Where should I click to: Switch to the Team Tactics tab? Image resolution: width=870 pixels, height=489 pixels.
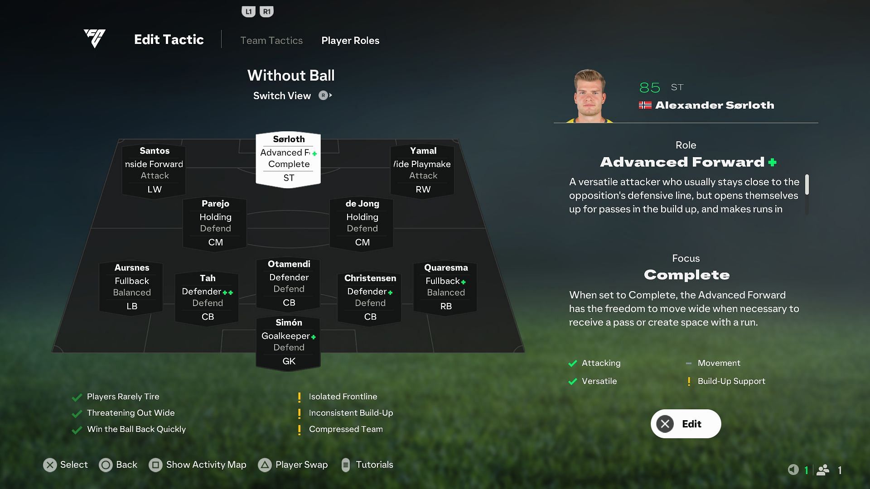(271, 40)
